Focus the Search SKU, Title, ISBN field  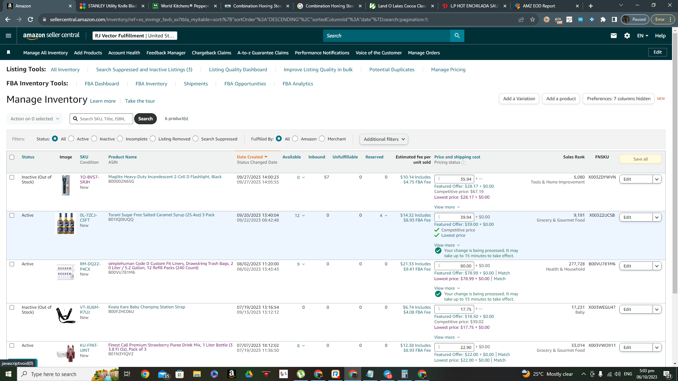[x=101, y=119]
